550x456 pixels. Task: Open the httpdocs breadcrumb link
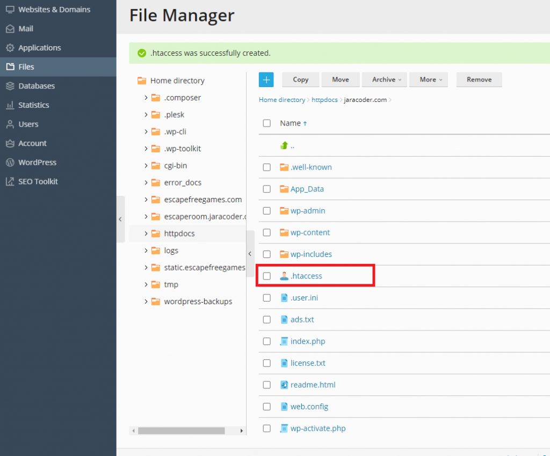(x=324, y=100)
